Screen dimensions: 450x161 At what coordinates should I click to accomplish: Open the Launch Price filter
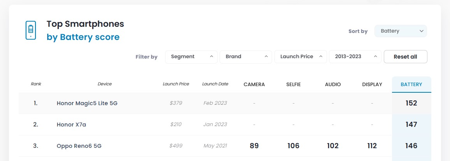301,57
